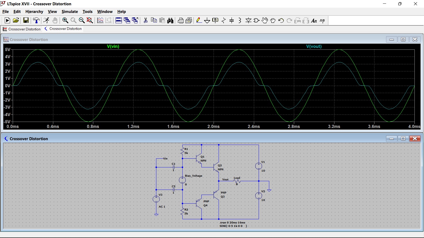Run the simulation with the running man icon
The width and height of the screenshot is (424, 238).
(46, 20)
